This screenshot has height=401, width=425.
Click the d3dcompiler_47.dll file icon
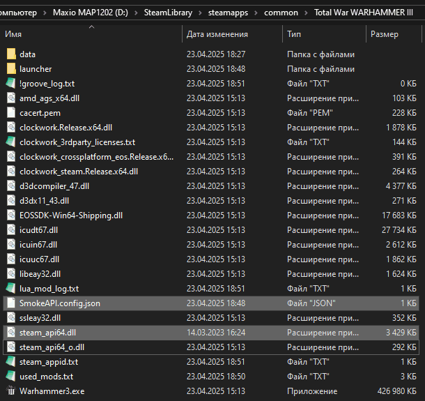[x=11, y=186]
